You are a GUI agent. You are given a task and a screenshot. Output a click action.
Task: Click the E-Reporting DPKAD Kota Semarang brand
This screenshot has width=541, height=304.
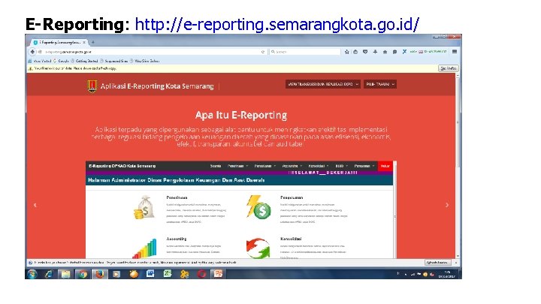122,166
